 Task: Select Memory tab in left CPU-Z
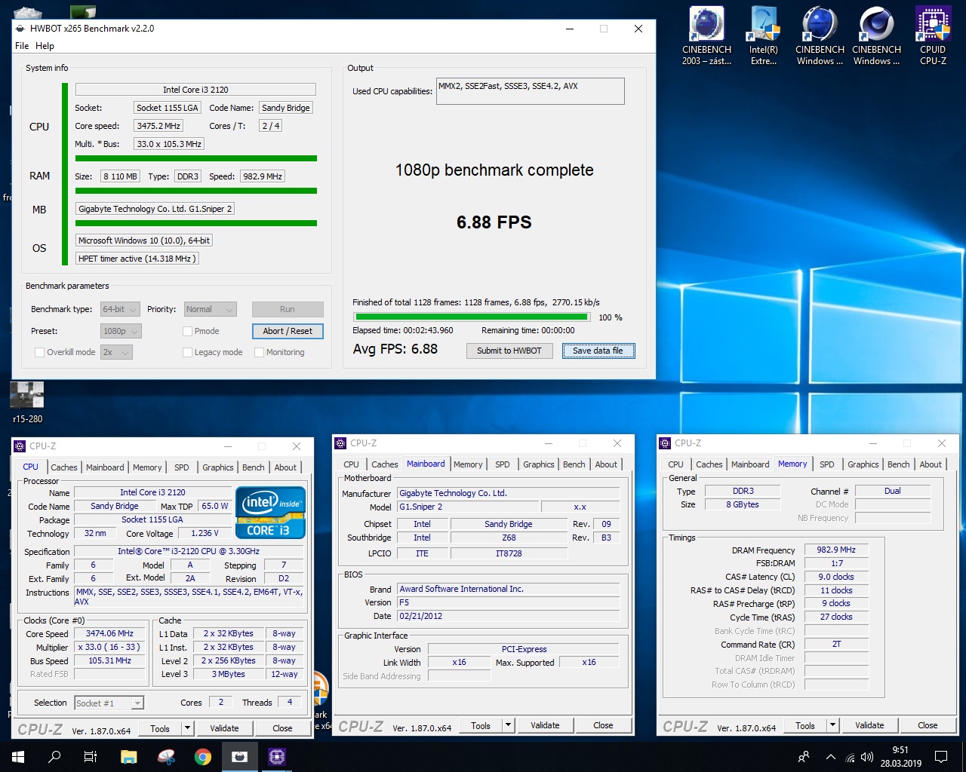coord(147,467)
